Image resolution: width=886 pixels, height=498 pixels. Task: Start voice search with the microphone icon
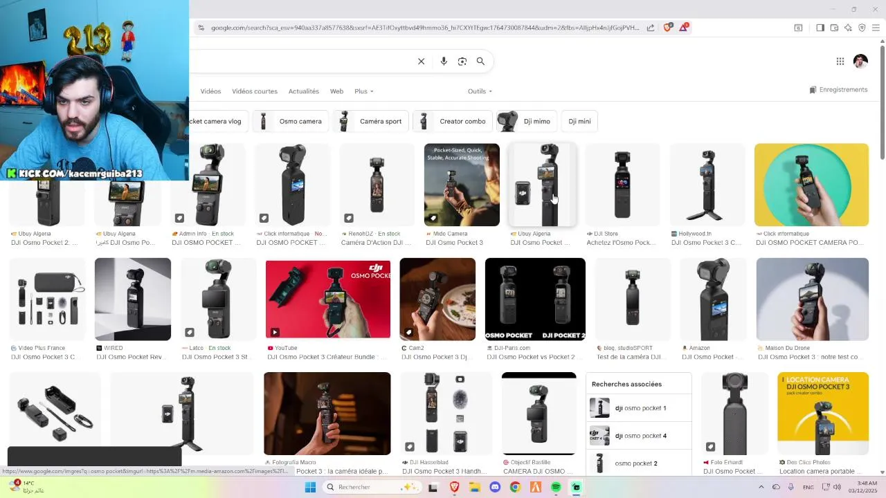pos(444,62)
